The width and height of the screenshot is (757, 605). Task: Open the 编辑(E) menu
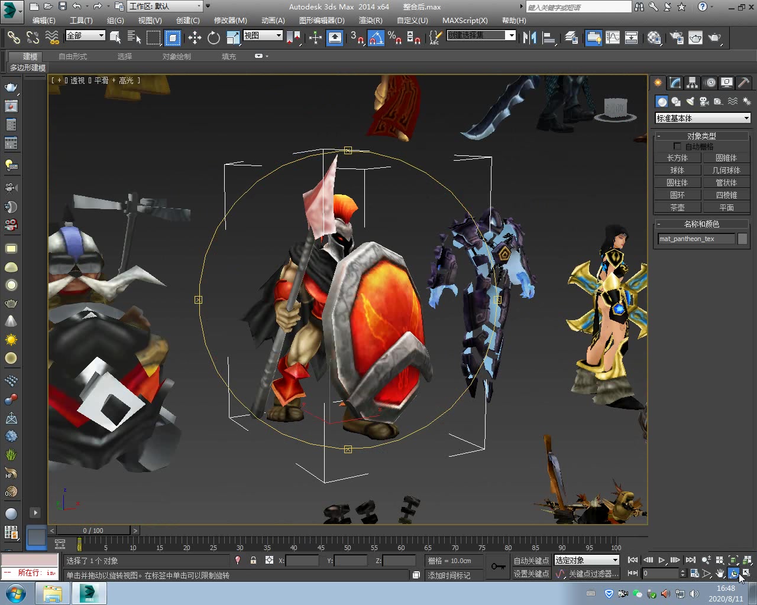click(x=44, y=20)
